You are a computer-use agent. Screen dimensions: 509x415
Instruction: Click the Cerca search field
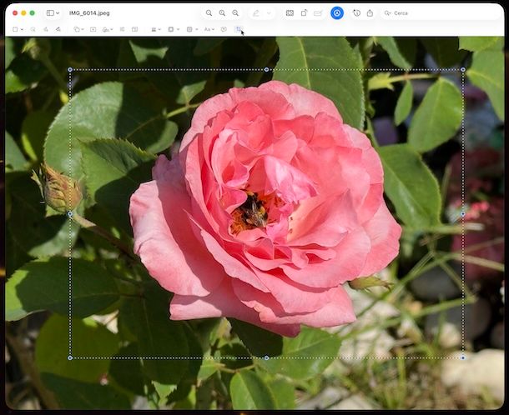click(441, 13)
